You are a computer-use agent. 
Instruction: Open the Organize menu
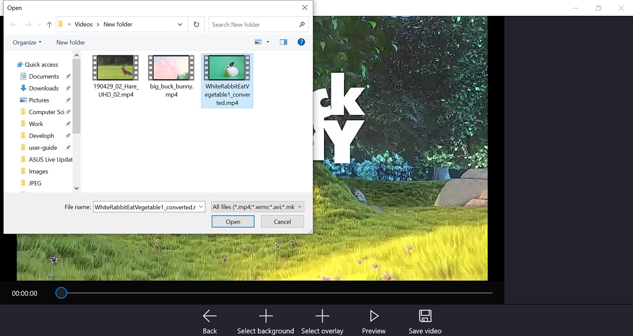tap(27, 42)
